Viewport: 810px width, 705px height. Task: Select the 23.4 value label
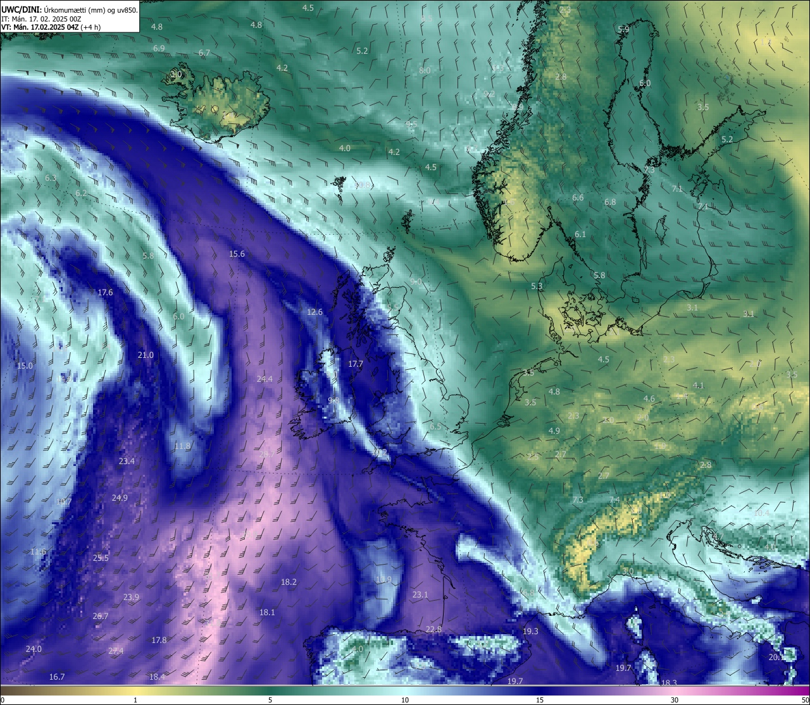(127, 462)
